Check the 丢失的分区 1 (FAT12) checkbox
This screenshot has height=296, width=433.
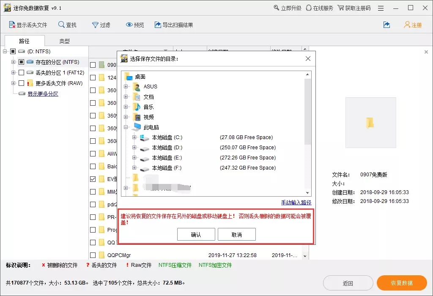[x=21, y=73]
